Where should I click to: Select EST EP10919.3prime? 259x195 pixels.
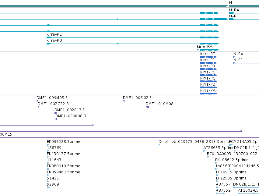coord(217,175)
